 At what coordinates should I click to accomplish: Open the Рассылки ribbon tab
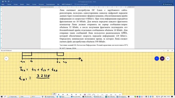(41, 4)
